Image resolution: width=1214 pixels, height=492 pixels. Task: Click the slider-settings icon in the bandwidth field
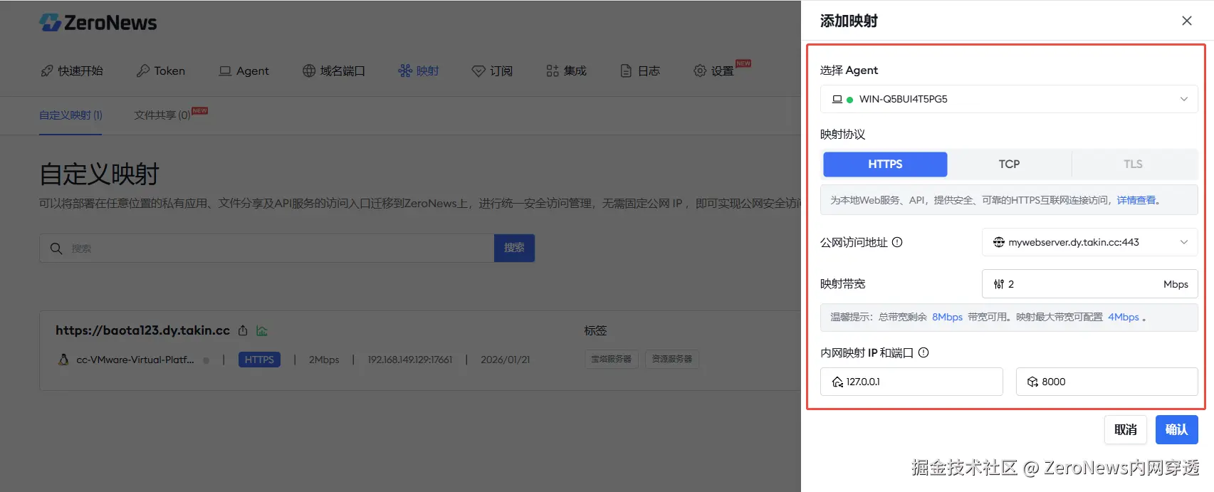(999, 284)
